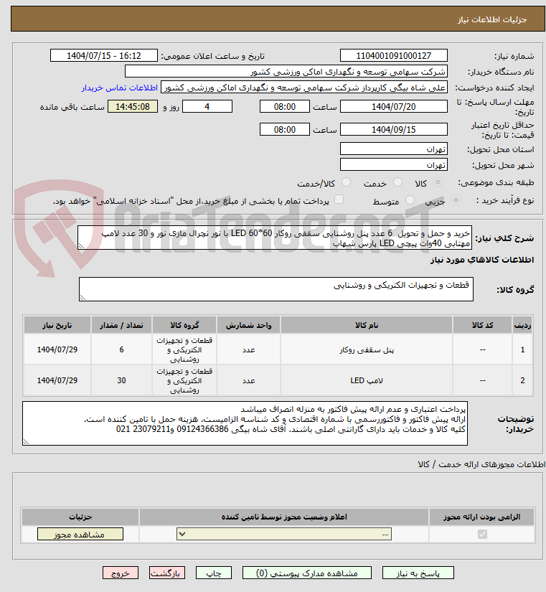Click the خروج exit button
The image size is (546, 592).
[121, 573]
